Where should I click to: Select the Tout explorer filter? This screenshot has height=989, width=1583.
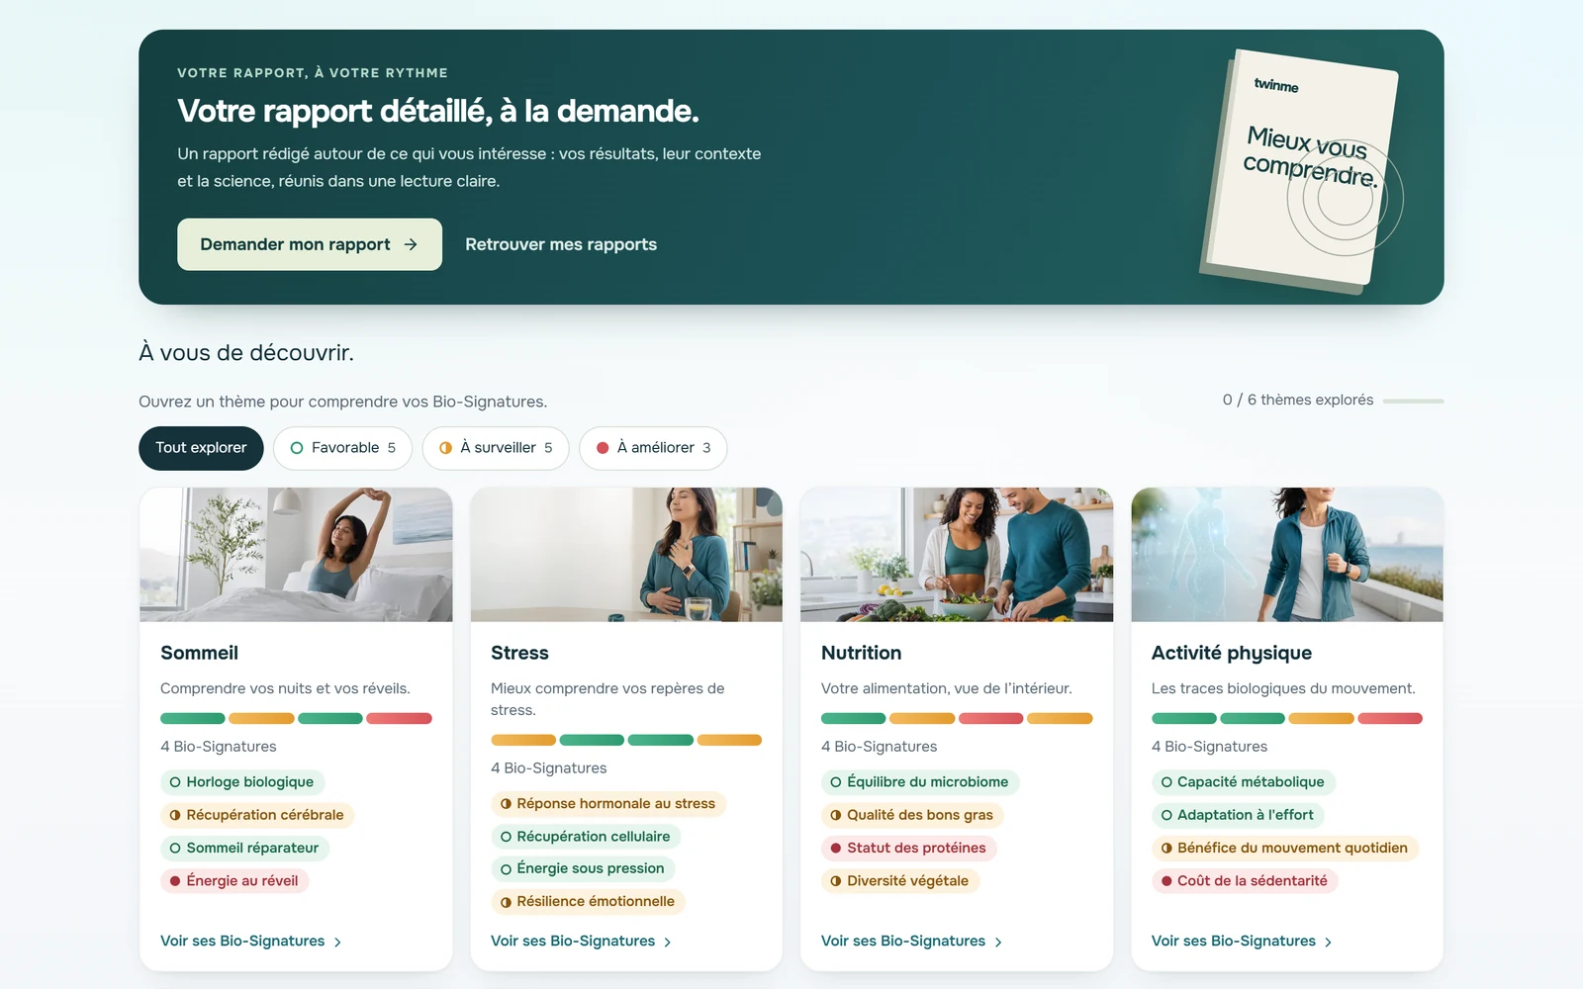tap(201, 448)
